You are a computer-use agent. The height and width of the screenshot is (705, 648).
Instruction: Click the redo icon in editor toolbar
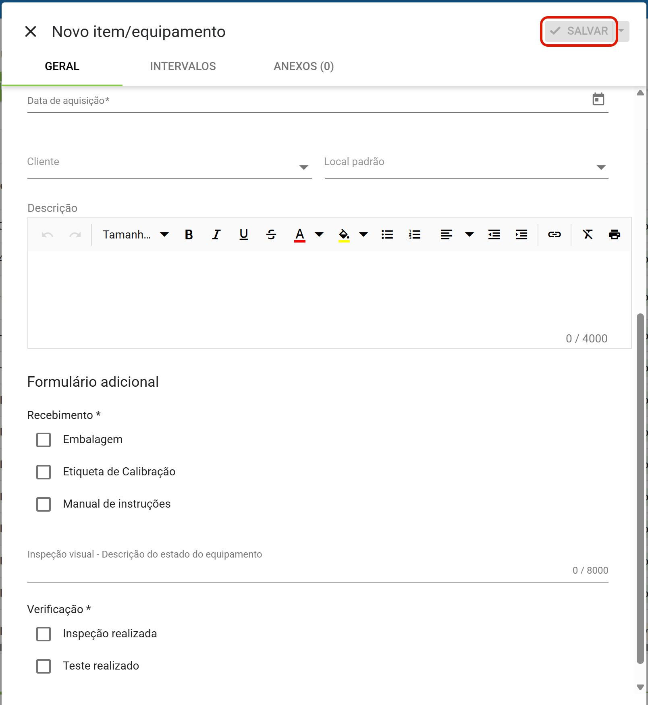75,234
